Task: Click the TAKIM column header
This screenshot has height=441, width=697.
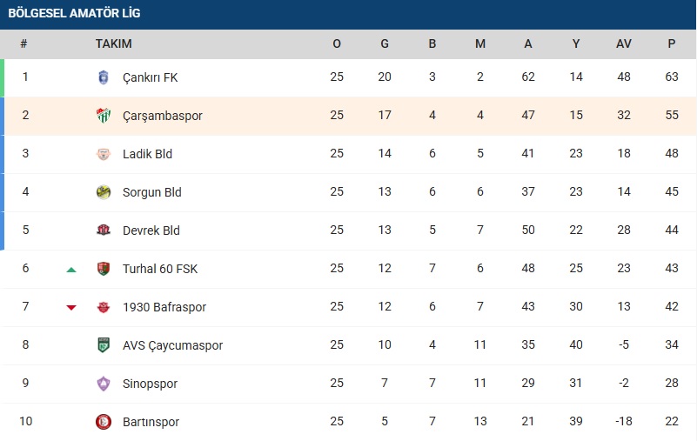Action: (x=113, y=43)
